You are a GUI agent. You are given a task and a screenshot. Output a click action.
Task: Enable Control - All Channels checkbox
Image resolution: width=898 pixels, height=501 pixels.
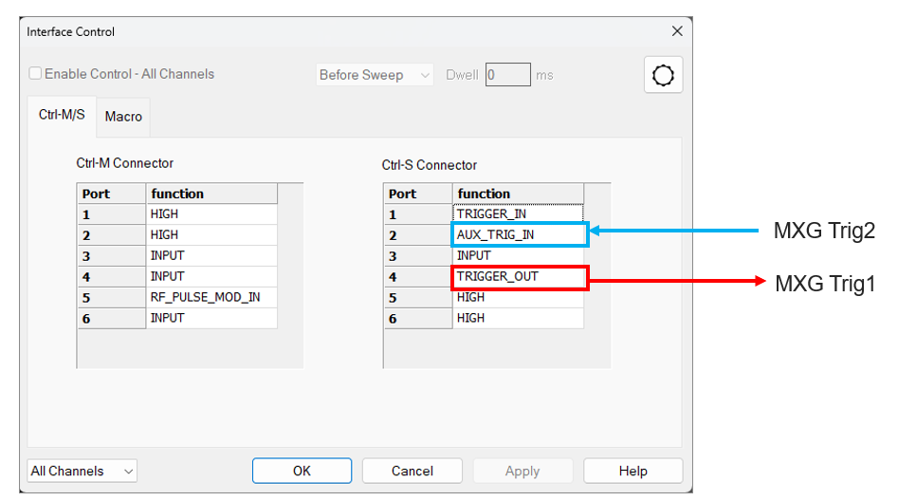[x=35, y=74]
